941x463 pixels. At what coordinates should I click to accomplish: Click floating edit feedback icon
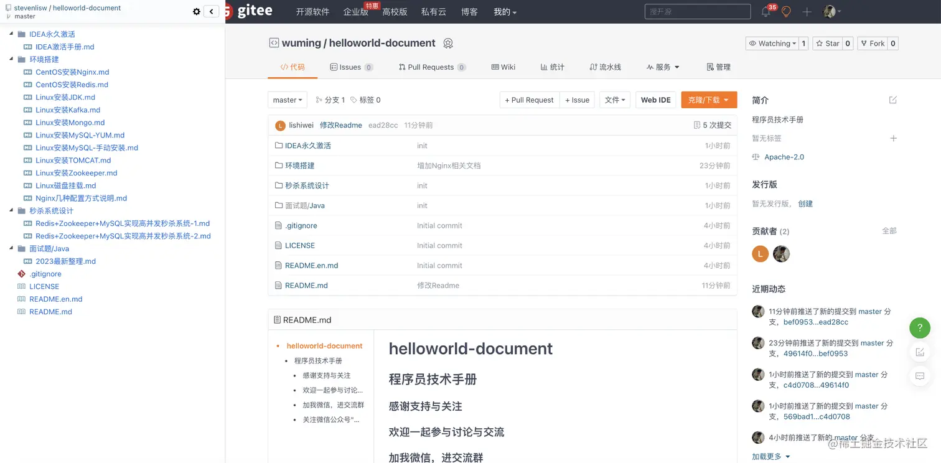click(920, 352)
